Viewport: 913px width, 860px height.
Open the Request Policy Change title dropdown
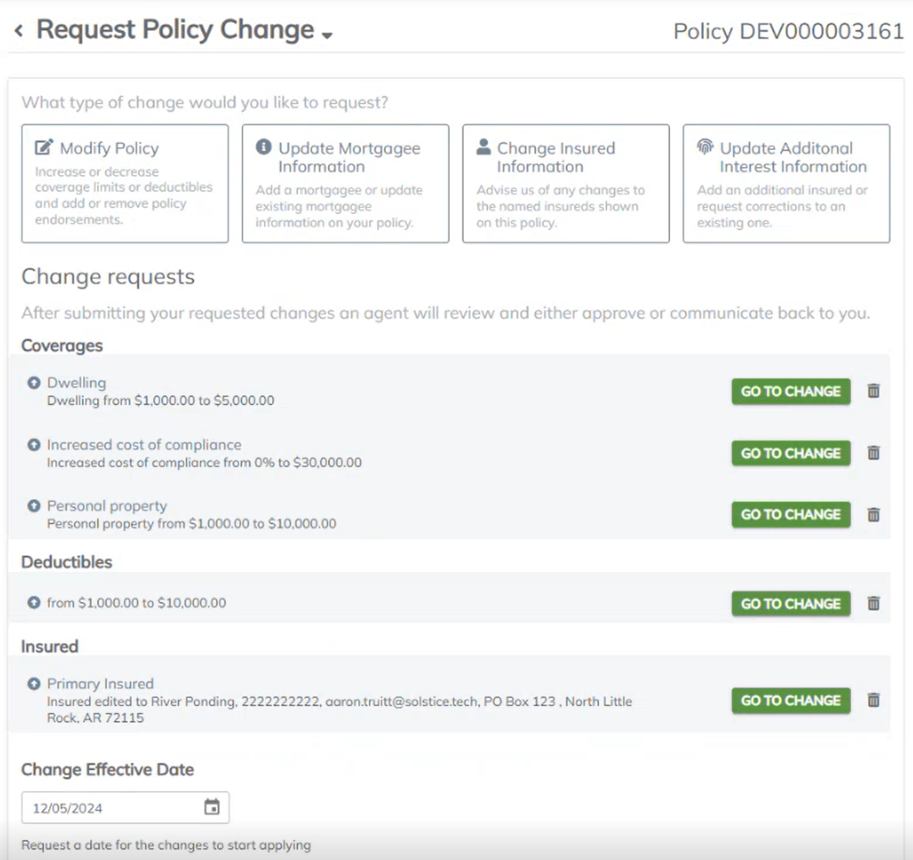(x=327, y=35)
